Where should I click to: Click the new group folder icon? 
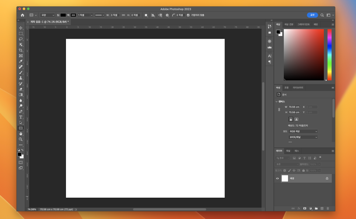point(316,208)
